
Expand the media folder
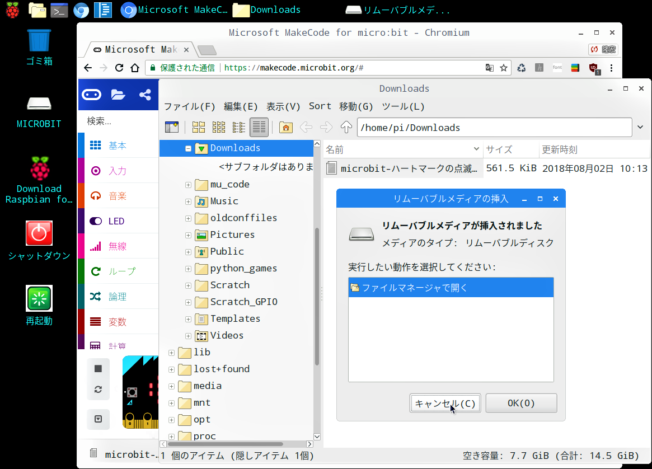click(x=171, y=386)
